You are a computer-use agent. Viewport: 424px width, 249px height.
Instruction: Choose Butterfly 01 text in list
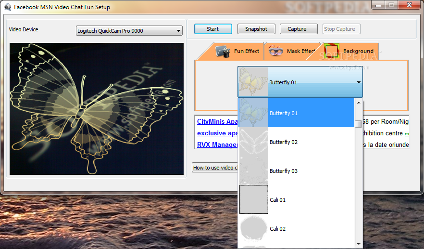tap(284, 113)
